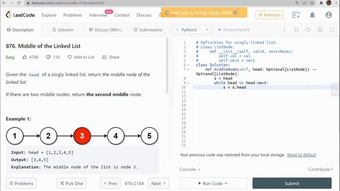Open the playground terminal icon
The width and height of the screenshot is (340, 191).
296,15
